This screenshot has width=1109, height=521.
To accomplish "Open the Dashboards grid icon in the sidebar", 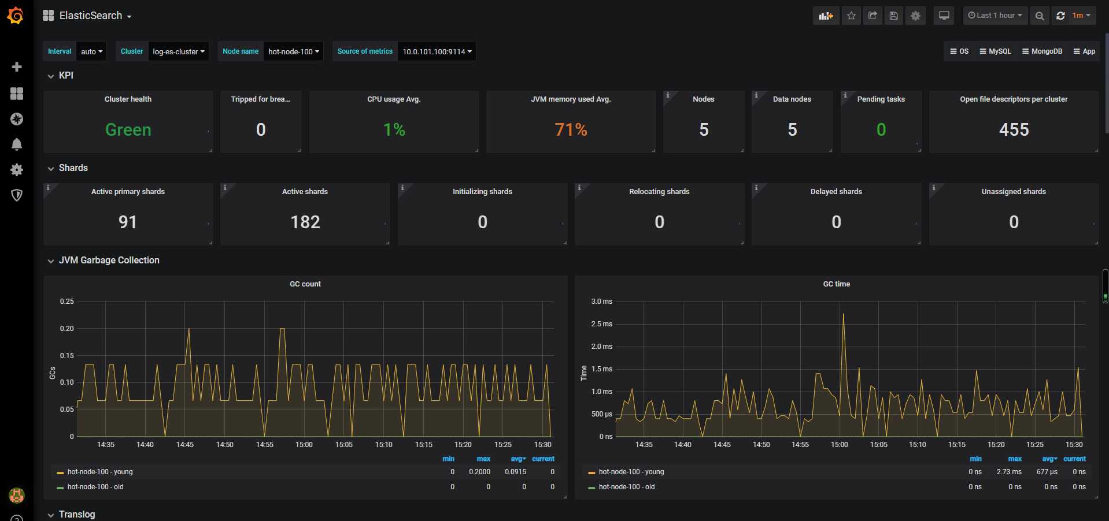I will pos(17,94).
